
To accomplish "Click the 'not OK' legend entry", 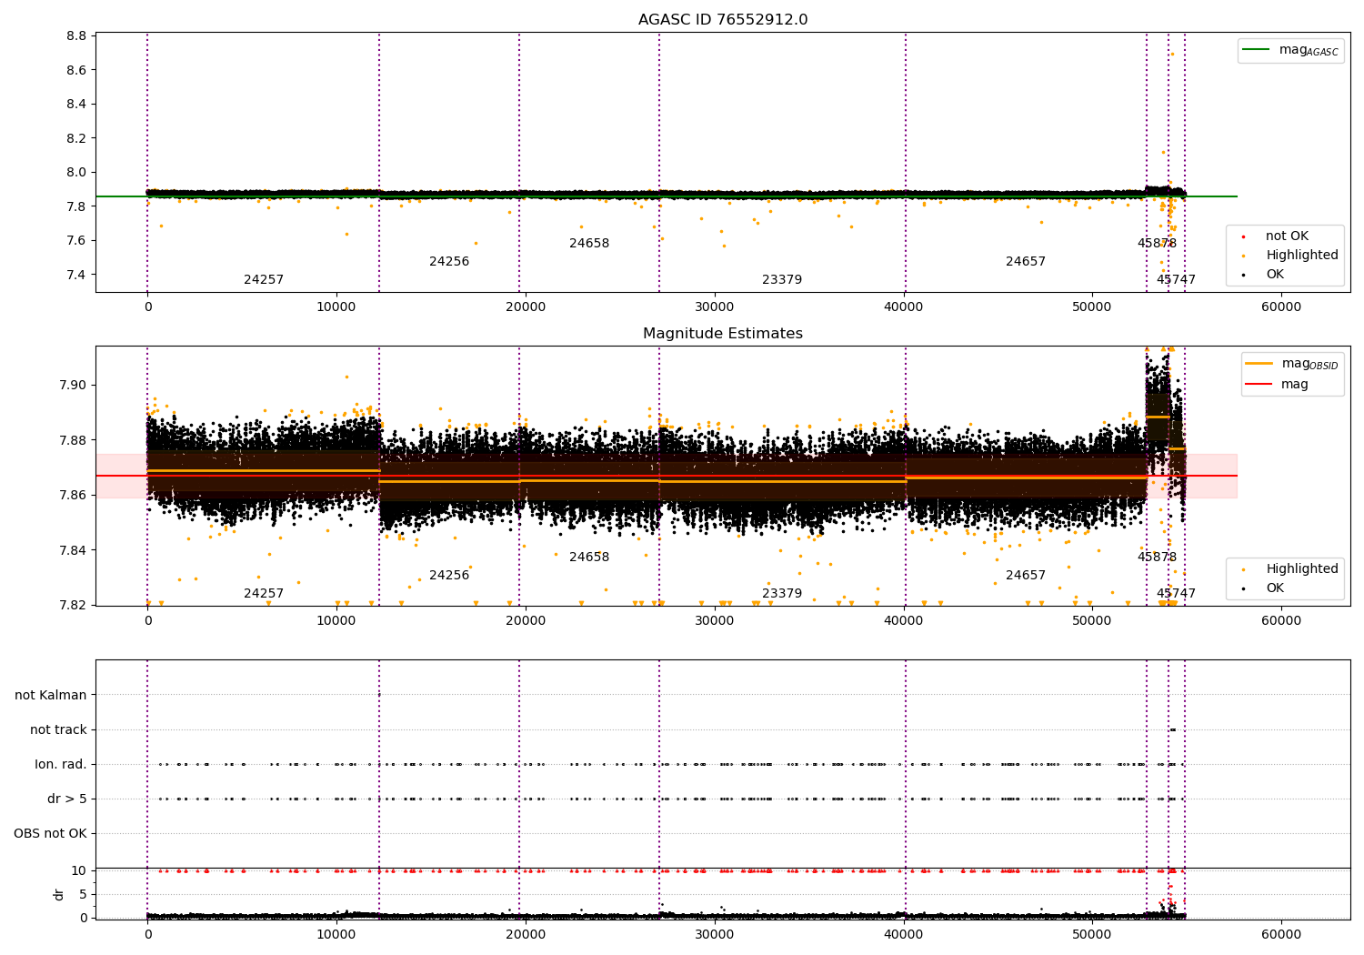I will (x=1287, y=236).
